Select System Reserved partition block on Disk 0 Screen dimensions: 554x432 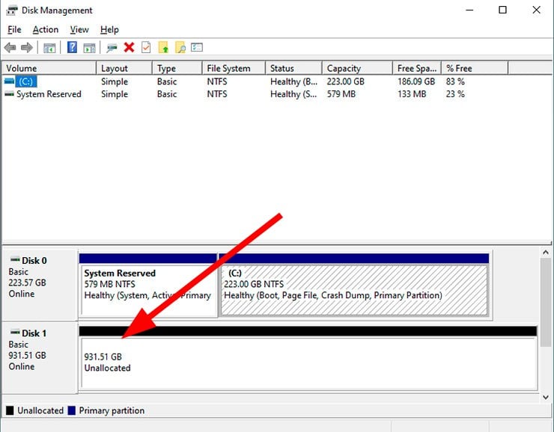[x=148, y=285]
